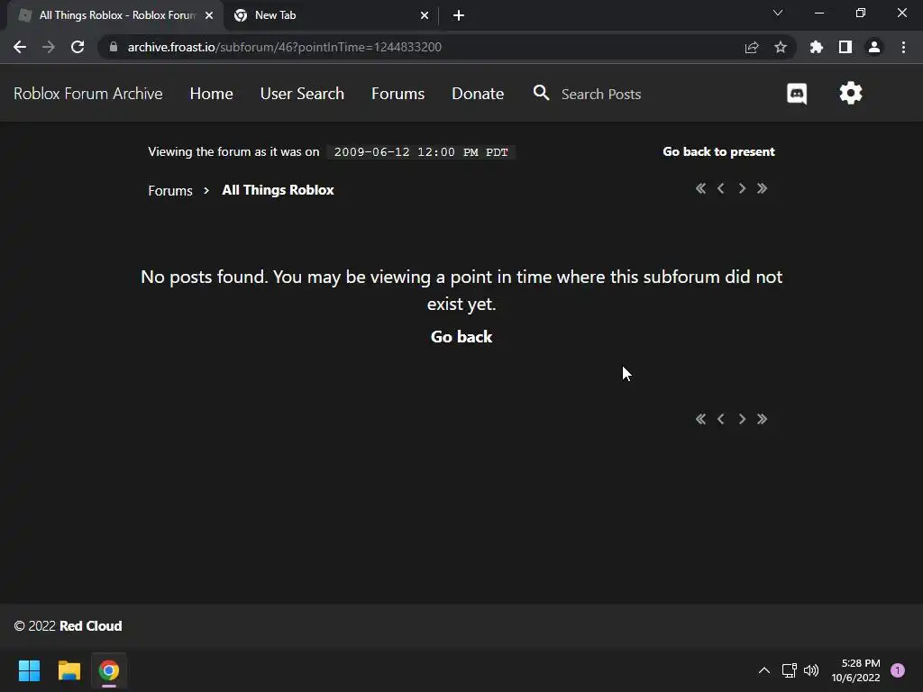Open Chrome three-dot menu

click(903, 47)
